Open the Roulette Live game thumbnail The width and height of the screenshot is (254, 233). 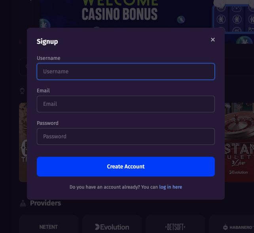(239, 142)
